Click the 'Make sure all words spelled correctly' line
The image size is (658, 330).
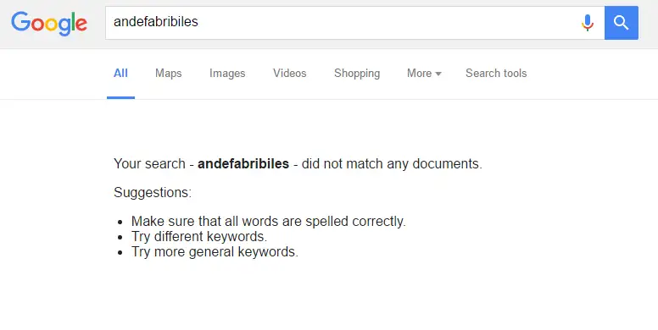269,221
